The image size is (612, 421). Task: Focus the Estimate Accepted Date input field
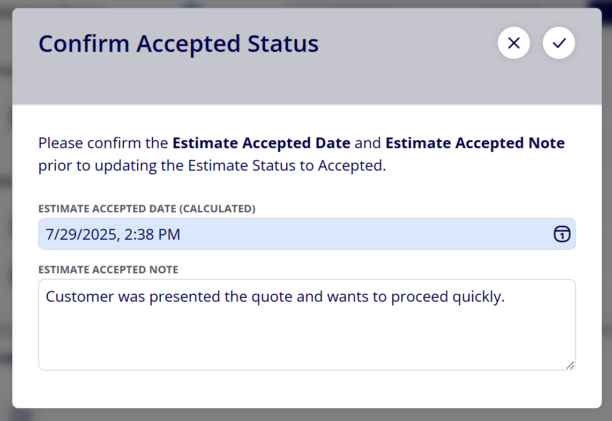[x=307, y=234]
